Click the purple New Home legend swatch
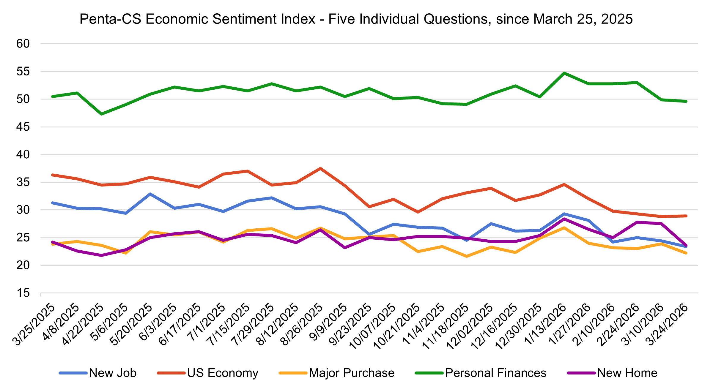The image size is (713, 392). click(x=581, y=373)
